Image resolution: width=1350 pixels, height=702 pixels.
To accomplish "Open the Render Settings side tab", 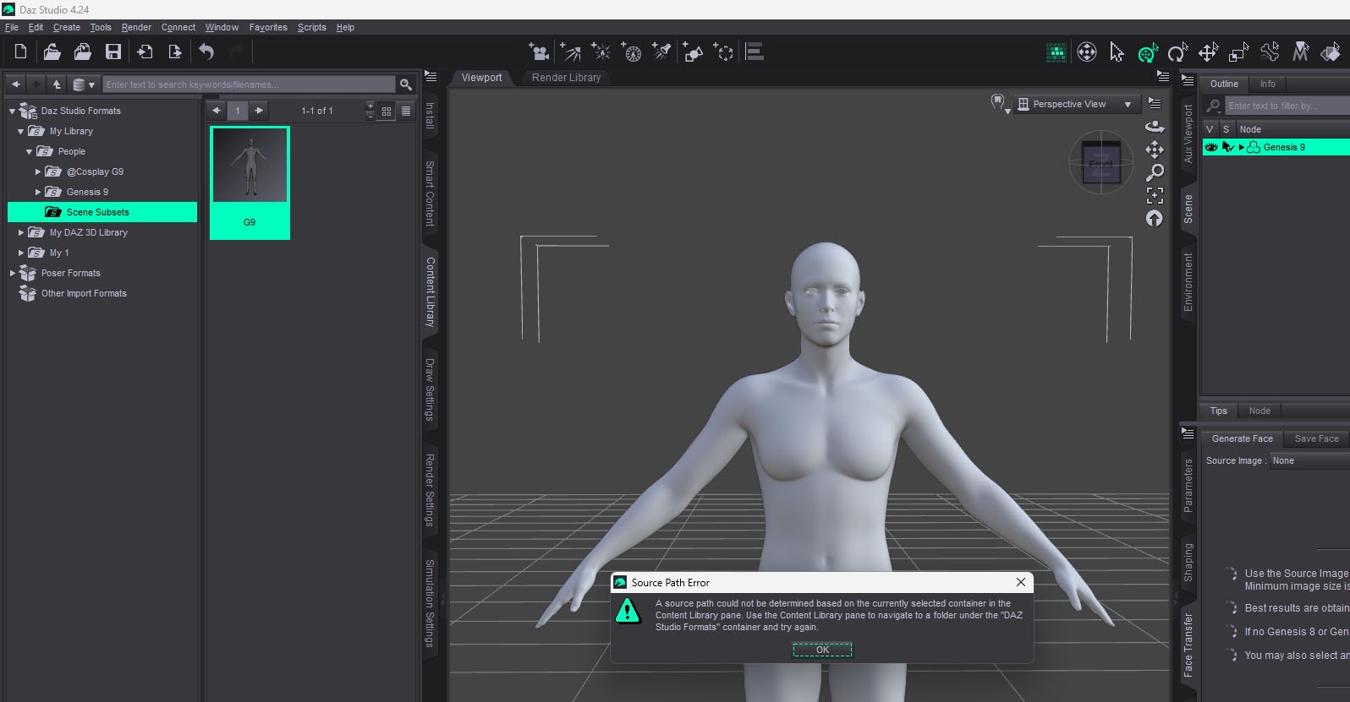I will [430, 490].
